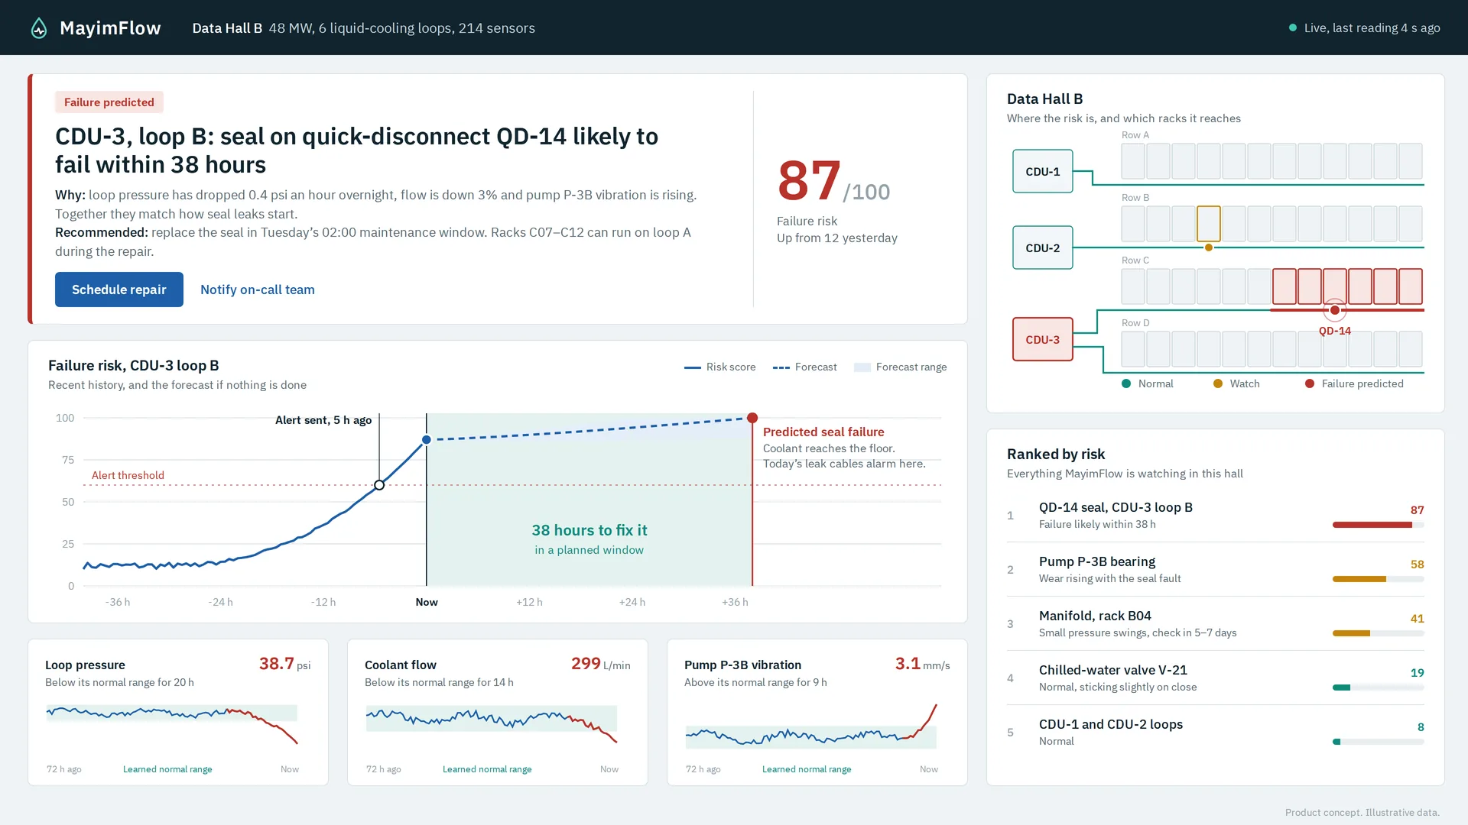Click the 299 L/min coolant flow value
The width and height of the screenshot is (1468, 825).
coord(600,664)
